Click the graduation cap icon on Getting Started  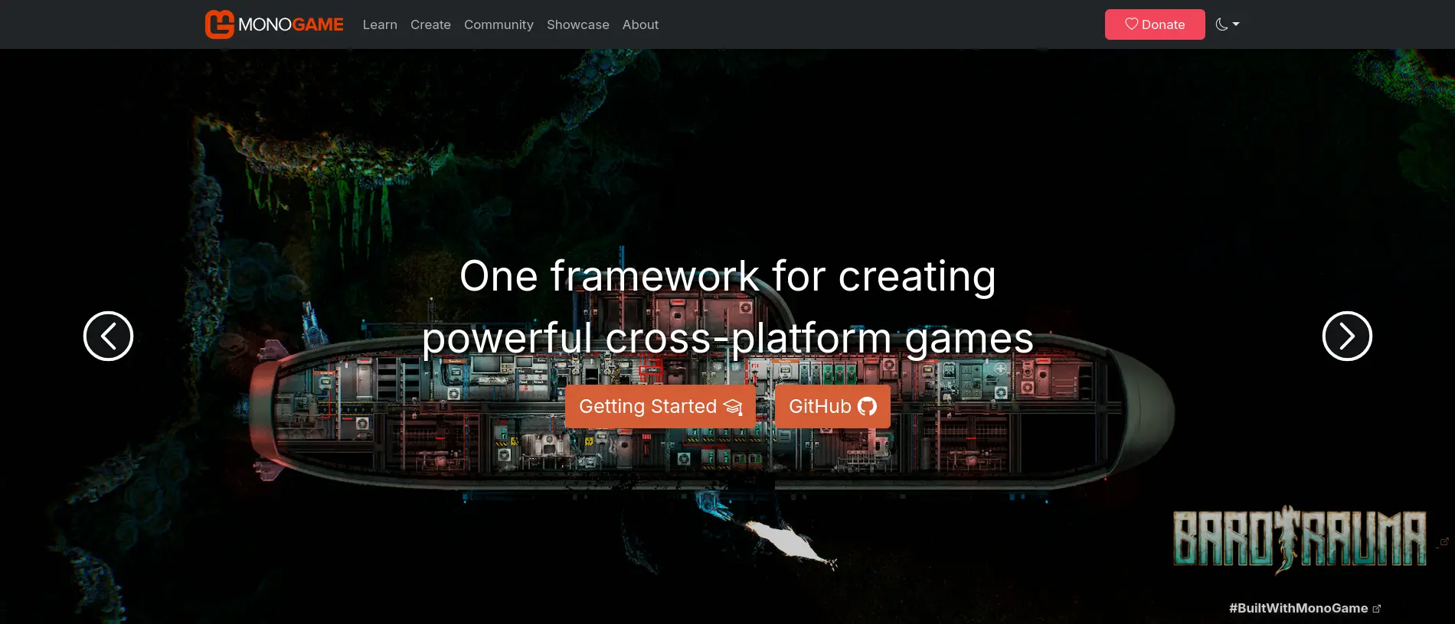point(733,407)
